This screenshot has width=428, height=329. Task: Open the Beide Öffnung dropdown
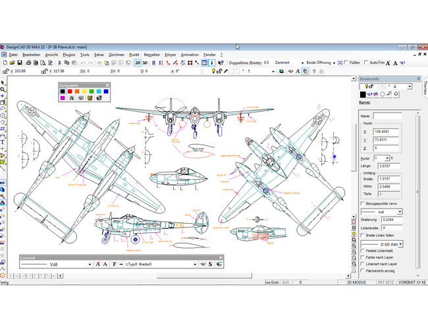(x=334, y=63)
